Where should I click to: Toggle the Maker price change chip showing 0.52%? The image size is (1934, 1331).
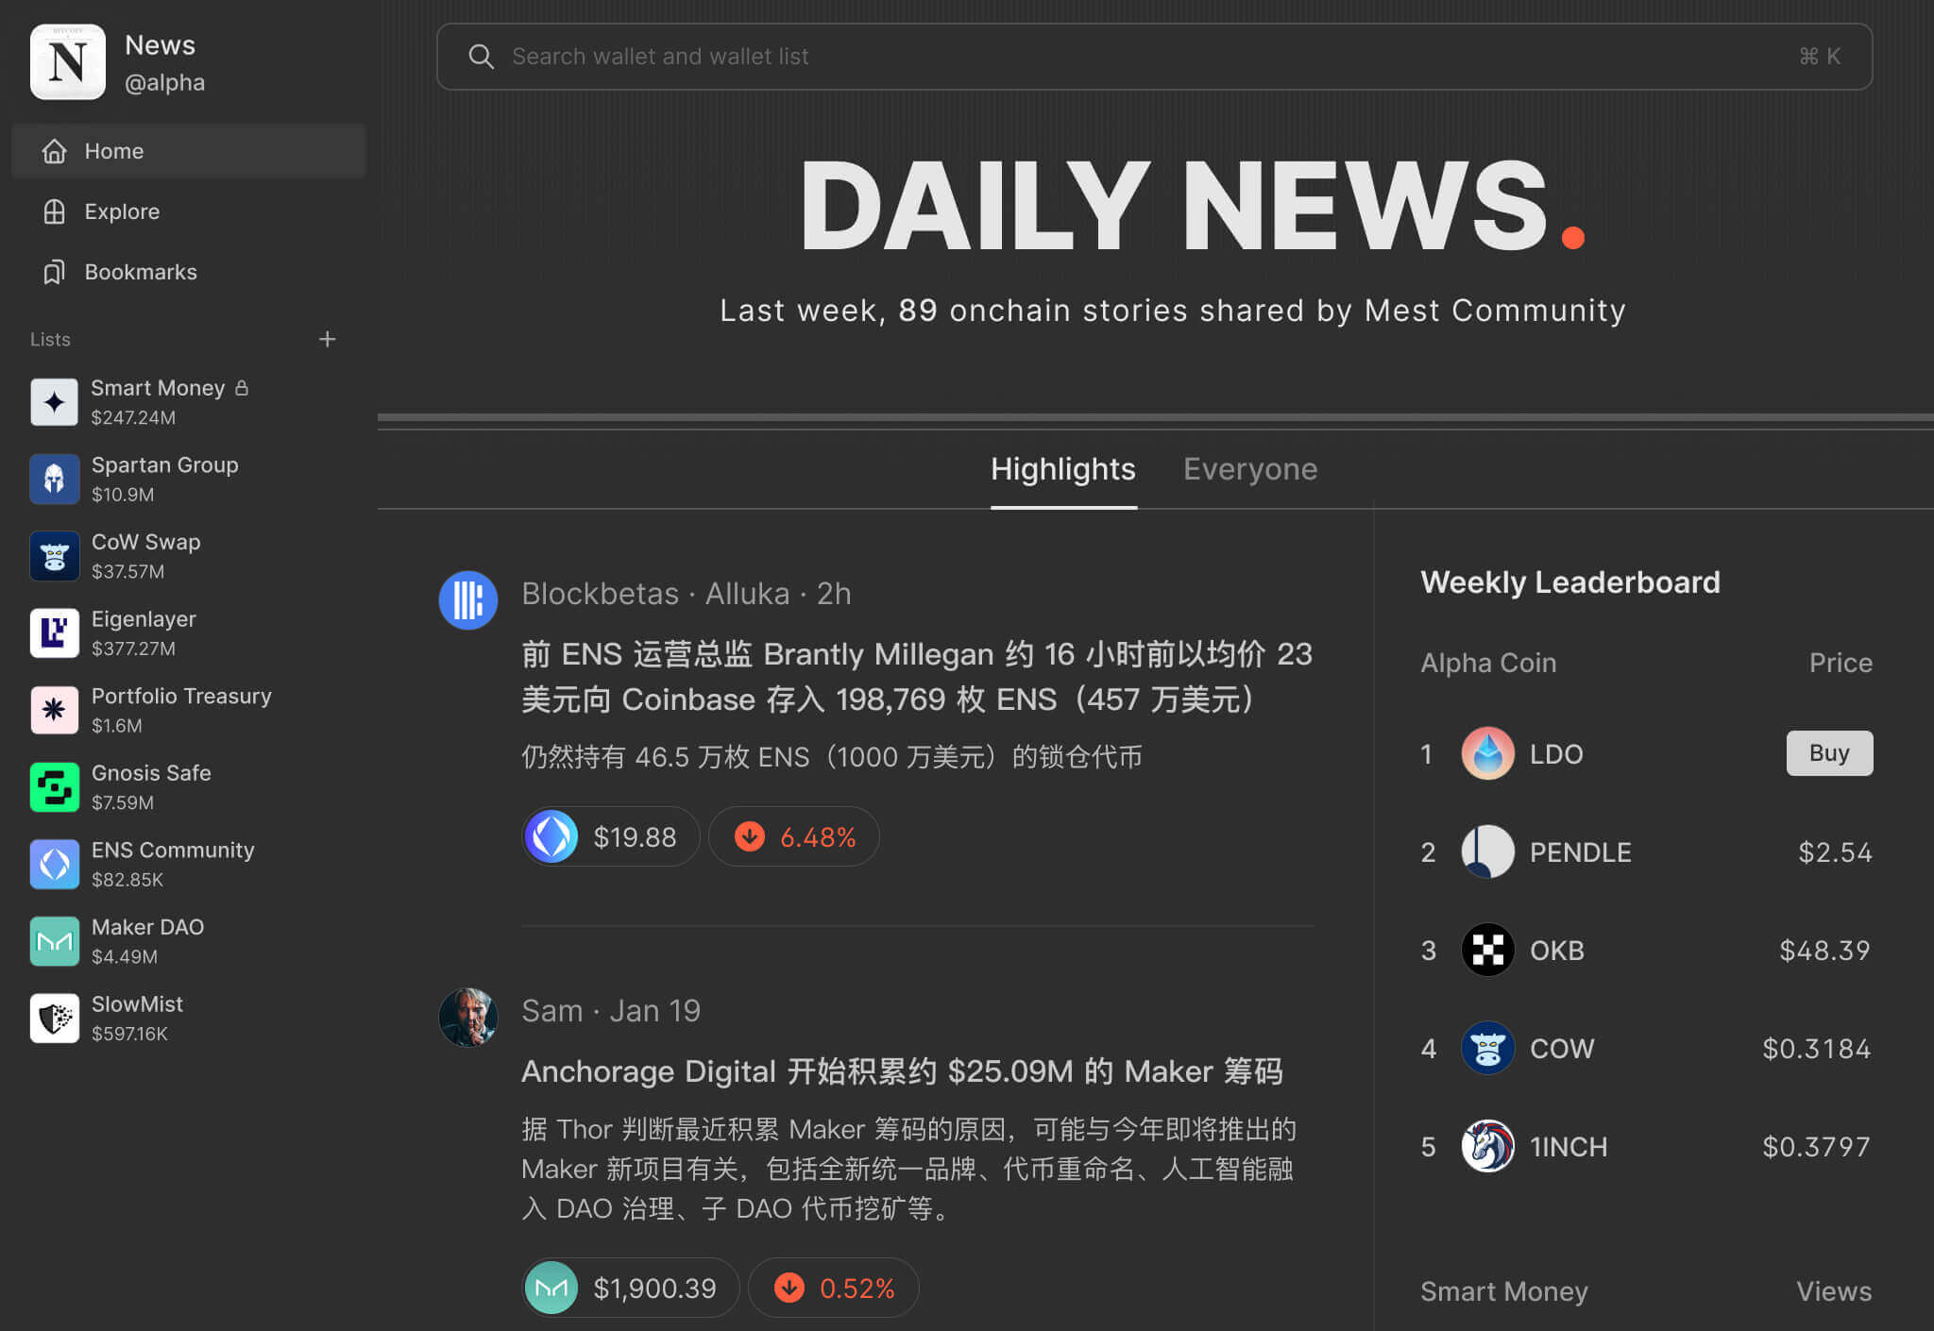(x=833, y=1287)
